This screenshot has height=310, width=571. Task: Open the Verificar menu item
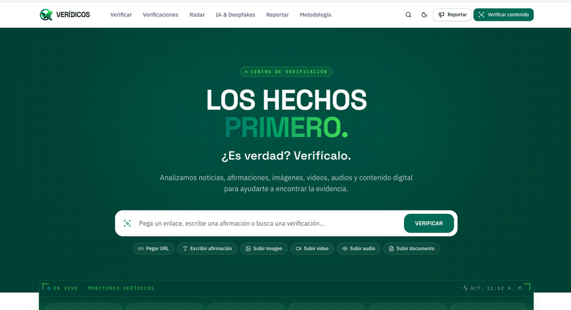(x=121, y=15)
